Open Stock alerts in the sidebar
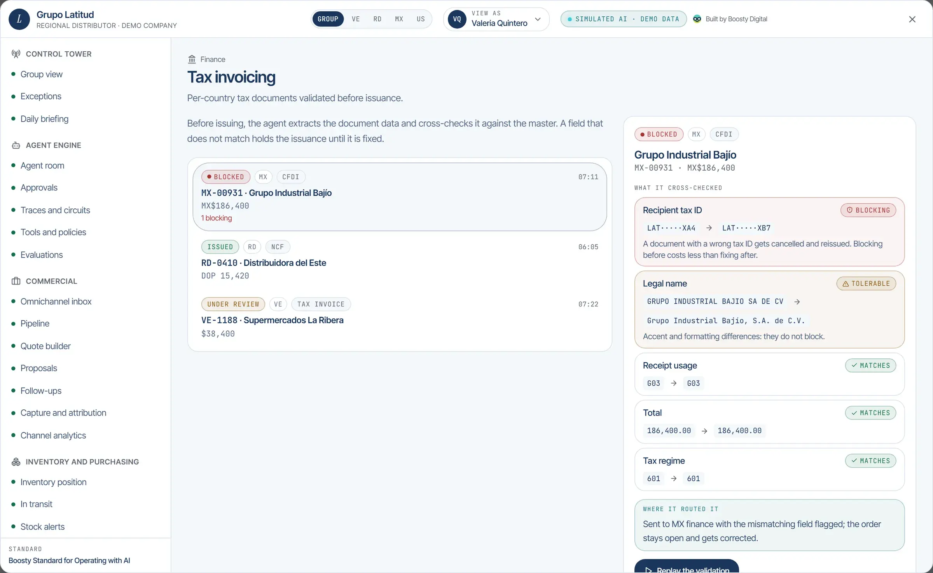Image resolution: width=933 pixels, height=573 pixels. pyautogui.click(x=42, y=526)
